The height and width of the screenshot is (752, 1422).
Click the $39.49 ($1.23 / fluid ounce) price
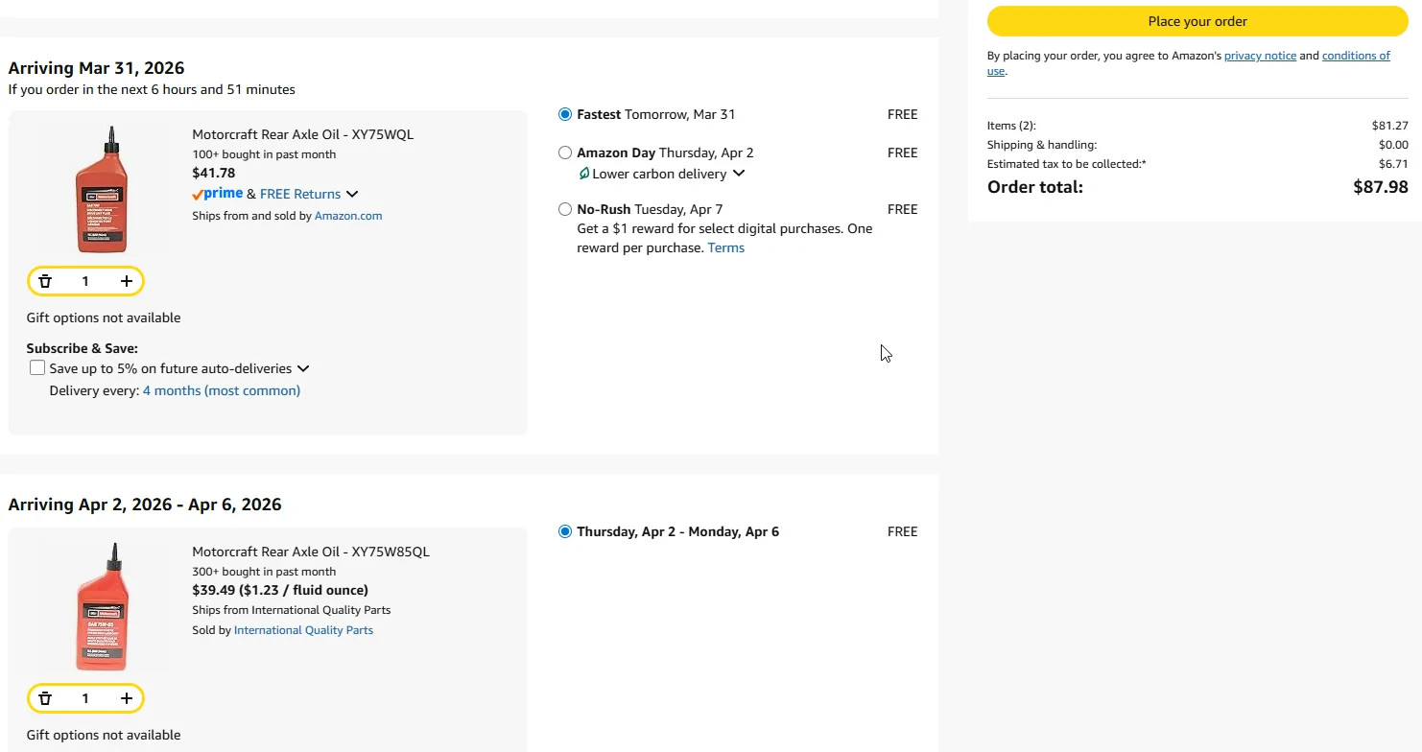click(280, 590)
